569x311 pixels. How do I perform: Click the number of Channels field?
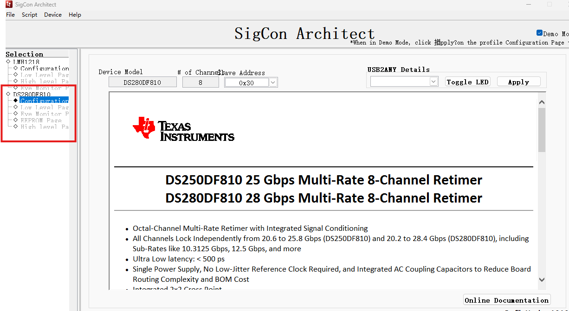click(200, 83)
